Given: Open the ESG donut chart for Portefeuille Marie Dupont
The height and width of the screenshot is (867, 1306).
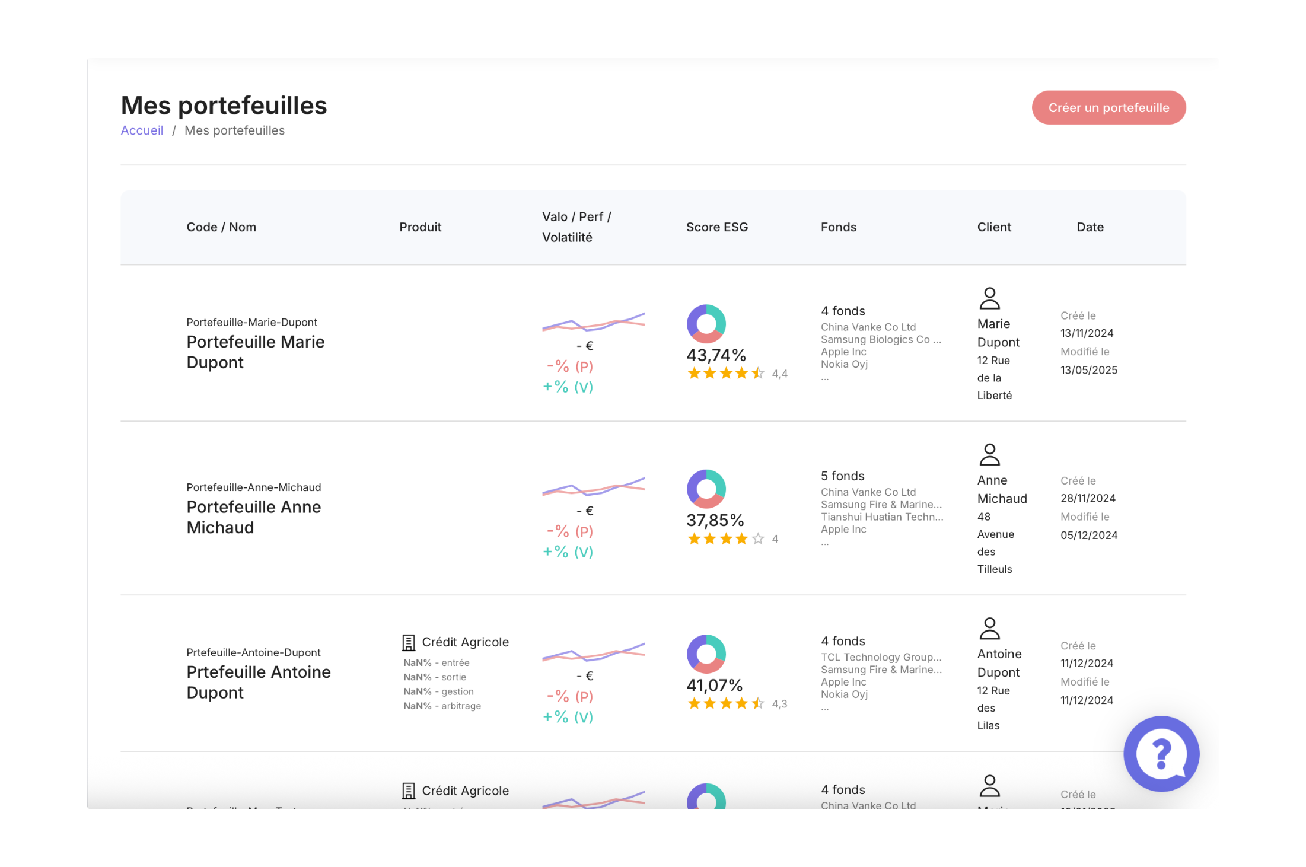Looking at the screenshot, I should (705, 324).
